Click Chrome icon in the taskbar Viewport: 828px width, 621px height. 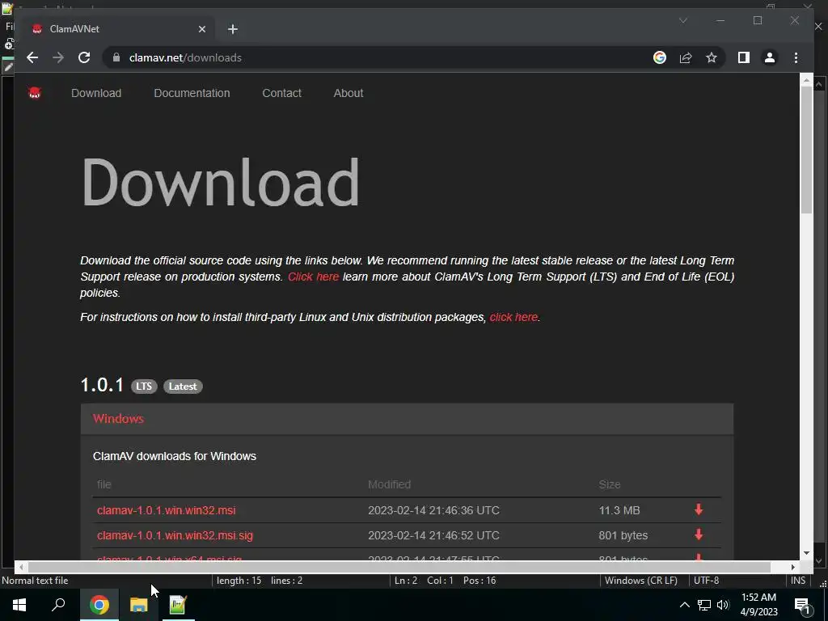click(x=99, y=605)
